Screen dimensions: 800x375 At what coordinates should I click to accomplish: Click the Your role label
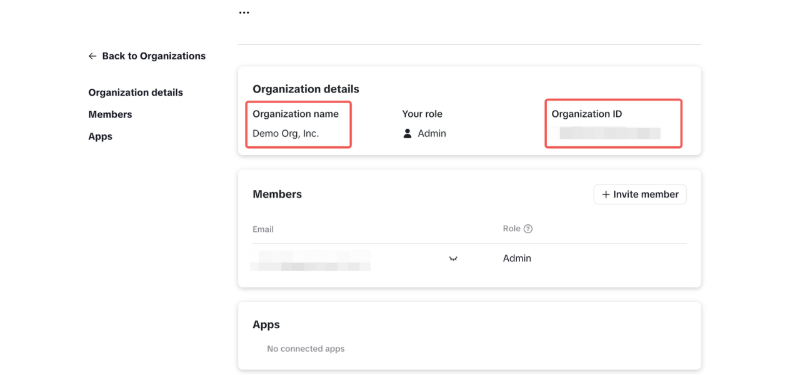pyautogui.click(x=422, y=114)
